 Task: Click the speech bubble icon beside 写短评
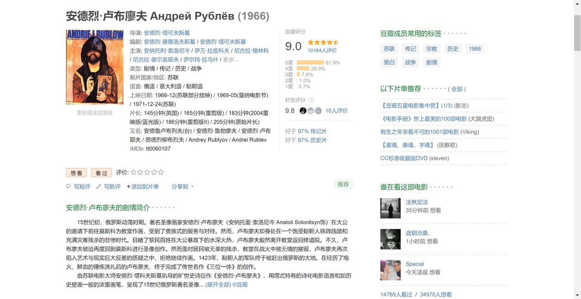point(68,186)
